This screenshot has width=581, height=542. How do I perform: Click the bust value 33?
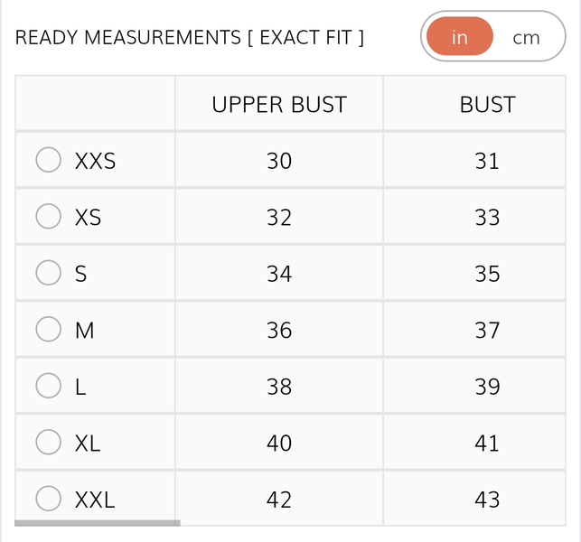(487, 218)
